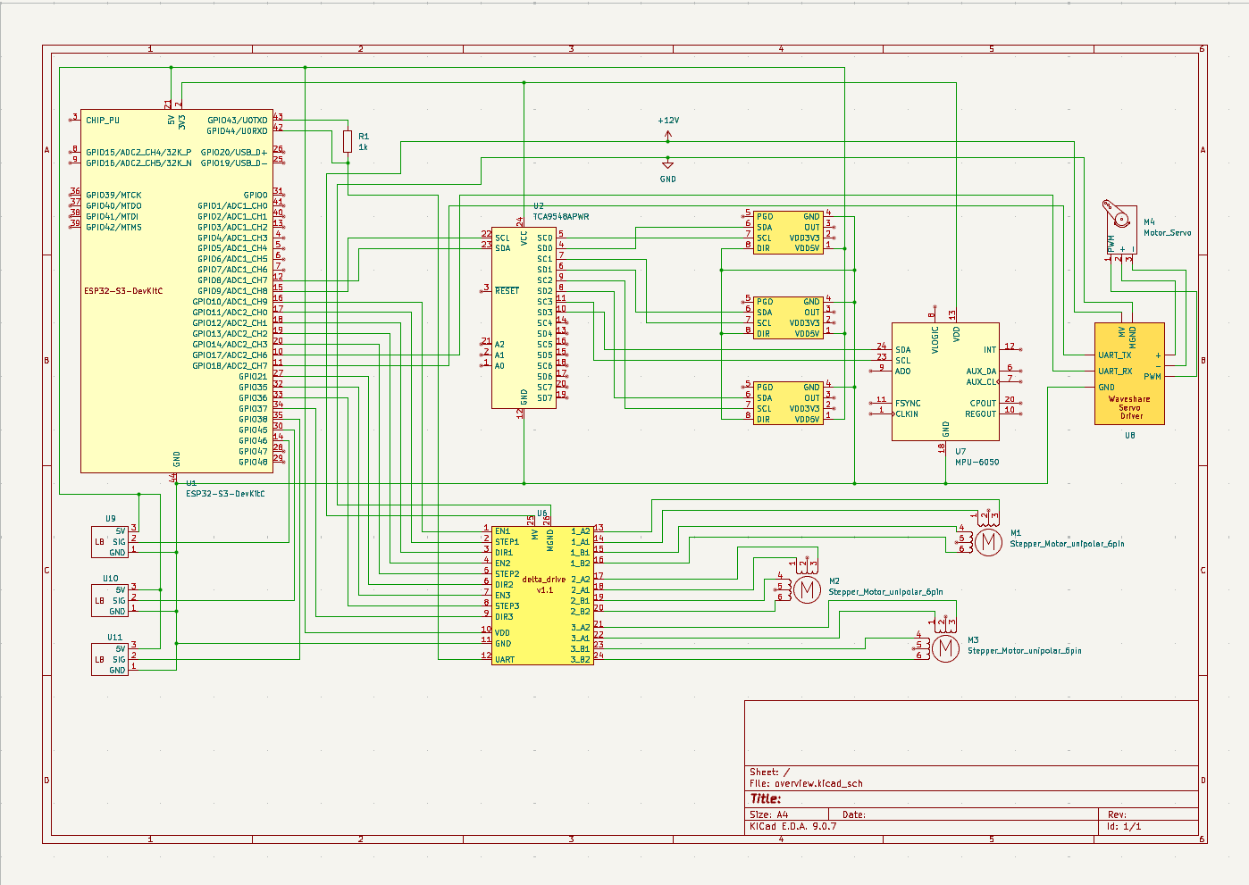1249x885 pixels.
Task: Click the Size: A4 field
Action: tap(768, 814)
